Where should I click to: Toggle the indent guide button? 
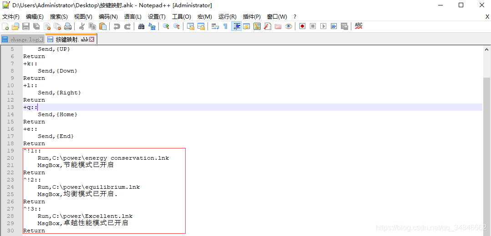237,26
